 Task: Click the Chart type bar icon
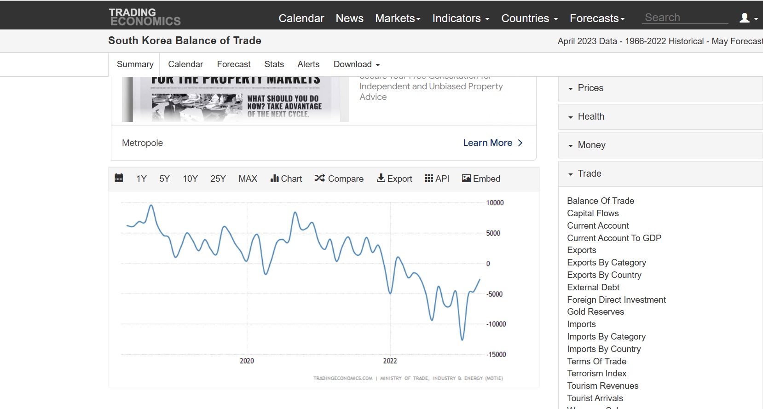tap(275, 179)
